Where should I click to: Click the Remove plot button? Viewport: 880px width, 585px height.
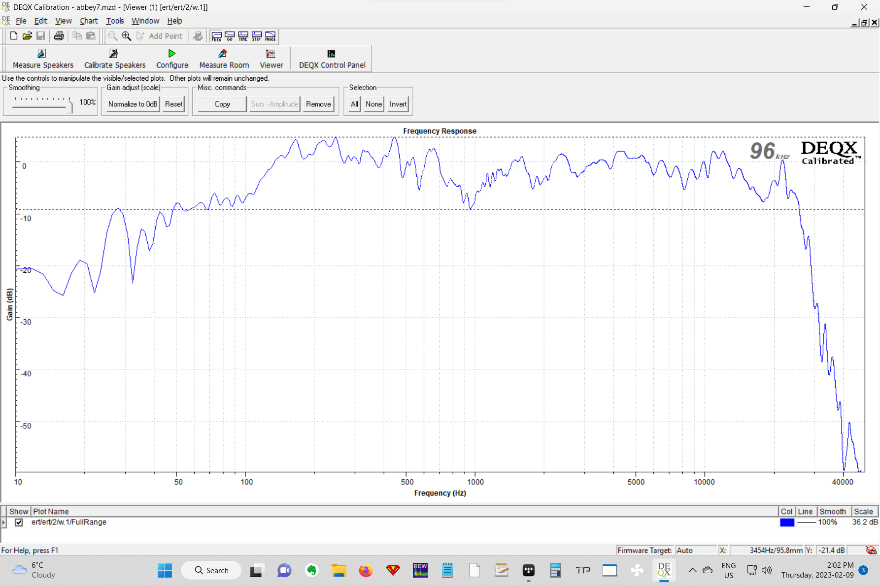(x=318, y=104)
